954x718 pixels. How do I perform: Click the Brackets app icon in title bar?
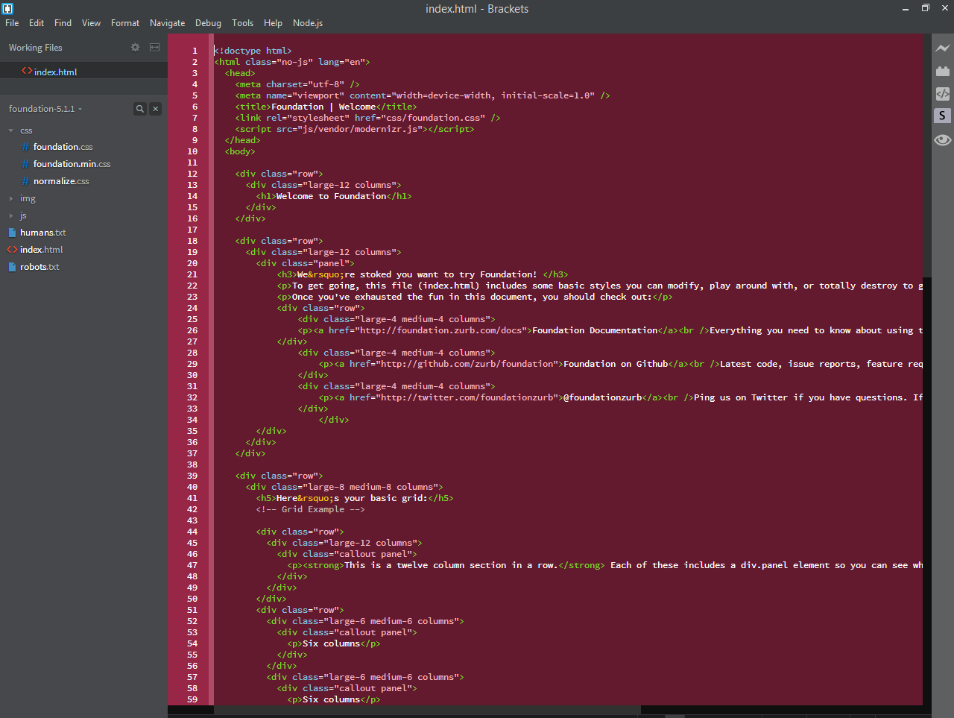pos(7,8)
